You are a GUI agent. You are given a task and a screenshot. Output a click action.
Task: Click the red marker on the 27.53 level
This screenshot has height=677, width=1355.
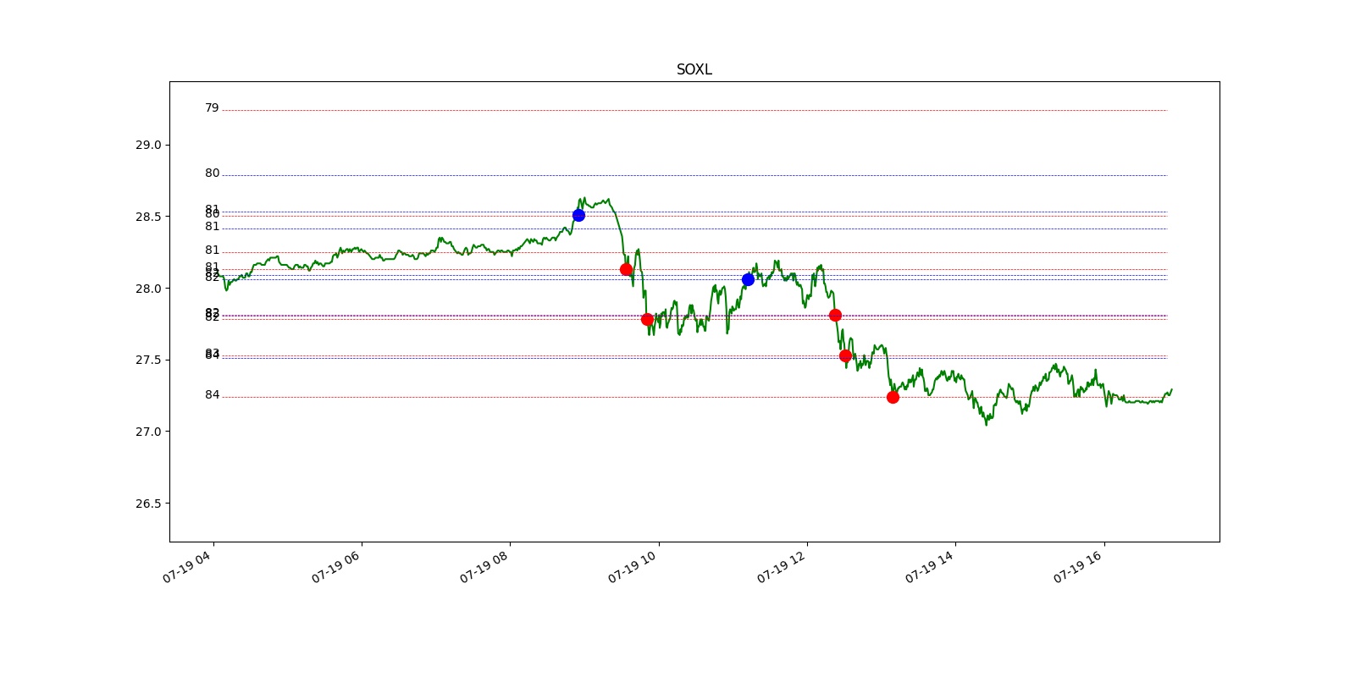click(845, 355)
